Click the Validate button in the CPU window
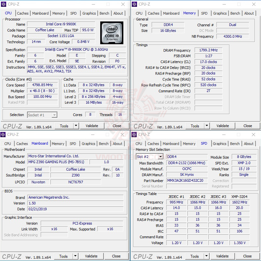Screen dimensions: 261x261 click(x=93, y=126)
